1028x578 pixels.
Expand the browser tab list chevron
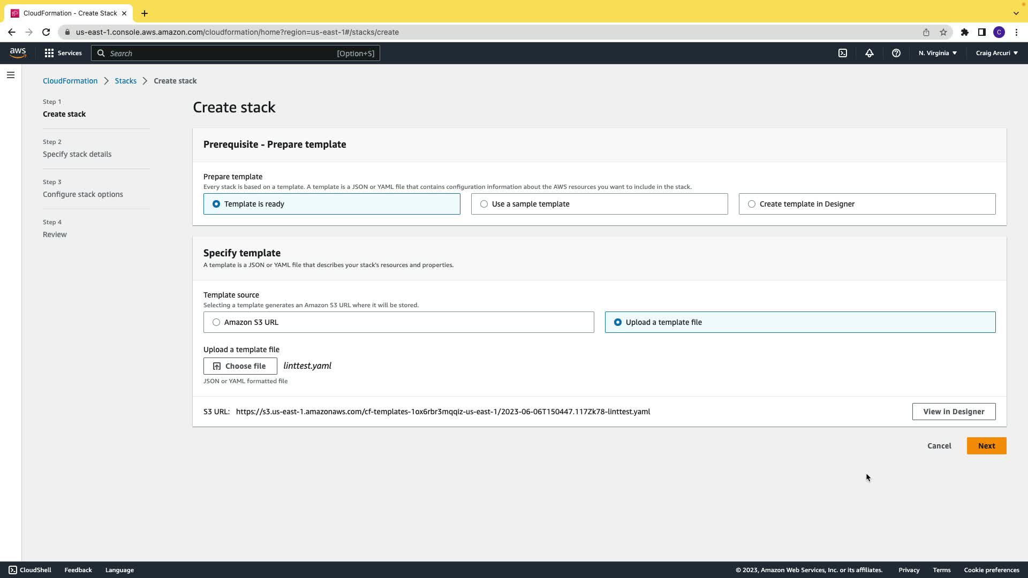coord(1016,13)
